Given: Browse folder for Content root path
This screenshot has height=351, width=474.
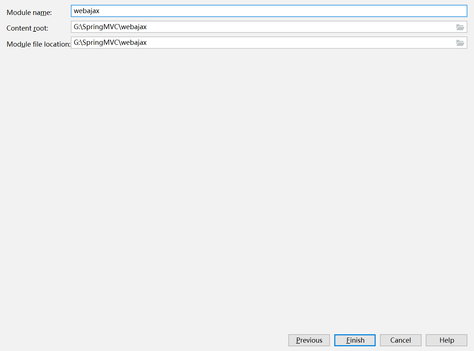Looking at the screenshot, I should pyautogui.click(x=460, y=27).
